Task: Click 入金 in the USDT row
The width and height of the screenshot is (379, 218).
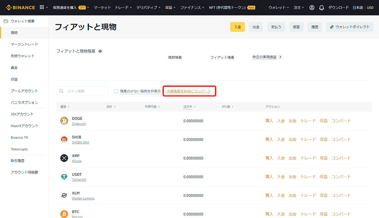Action: click(x=281, y=177)
